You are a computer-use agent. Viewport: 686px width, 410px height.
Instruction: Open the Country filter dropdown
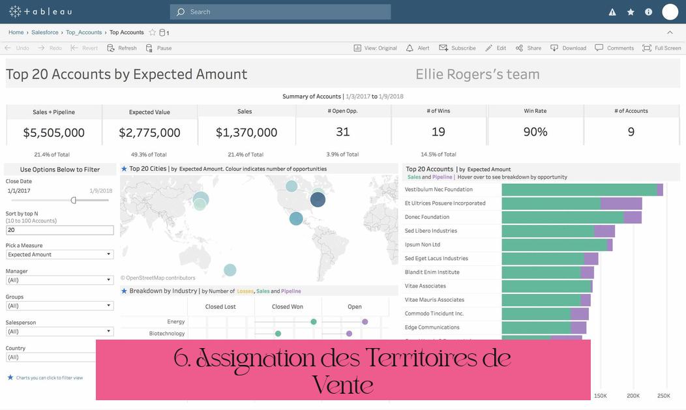pos(51,357)
